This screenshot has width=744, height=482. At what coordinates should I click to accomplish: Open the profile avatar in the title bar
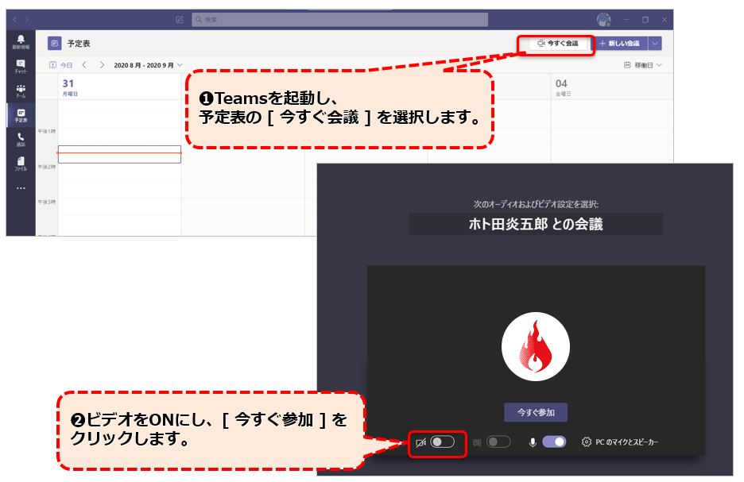(603, 19)
